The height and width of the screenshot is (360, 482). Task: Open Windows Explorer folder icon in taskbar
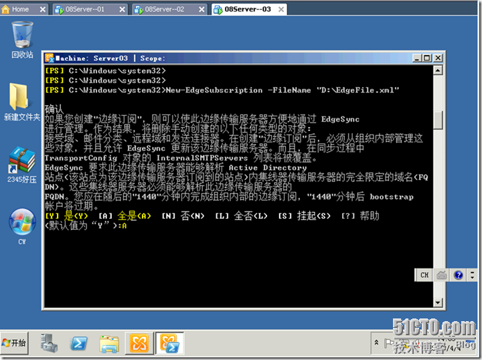[109, 343]
